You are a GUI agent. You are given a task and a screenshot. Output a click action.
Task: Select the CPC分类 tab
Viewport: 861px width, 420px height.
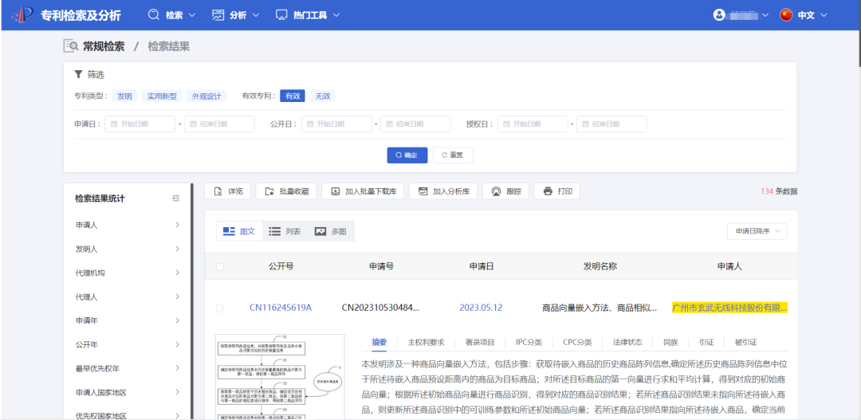(578, 342)
